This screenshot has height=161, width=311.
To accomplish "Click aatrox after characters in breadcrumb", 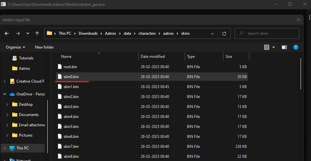I will click(x=168, y=33).
